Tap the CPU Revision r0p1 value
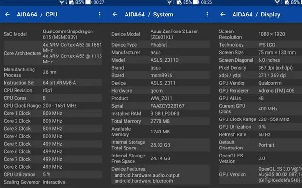This screenshot has width=302, height=188. pyautogui.click(x=48, y=90)
